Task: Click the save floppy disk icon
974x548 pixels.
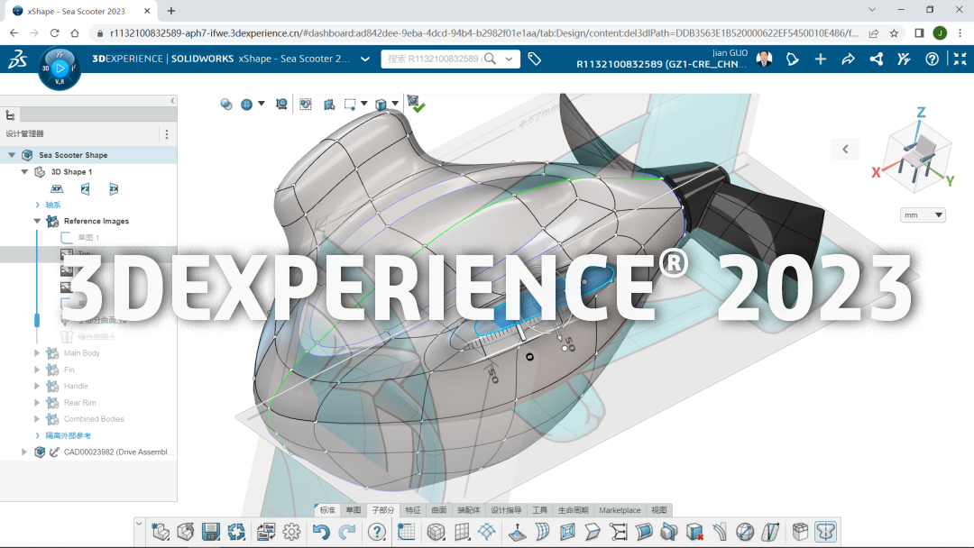Action: [x=210, y=532]
